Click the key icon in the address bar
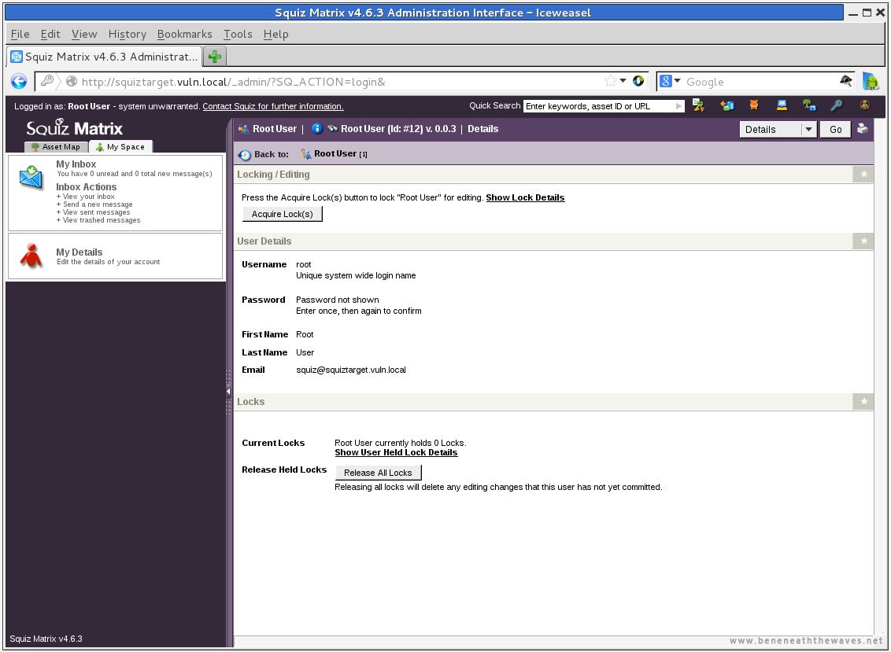Screen dimensions: 891x652 pos(47,81)
